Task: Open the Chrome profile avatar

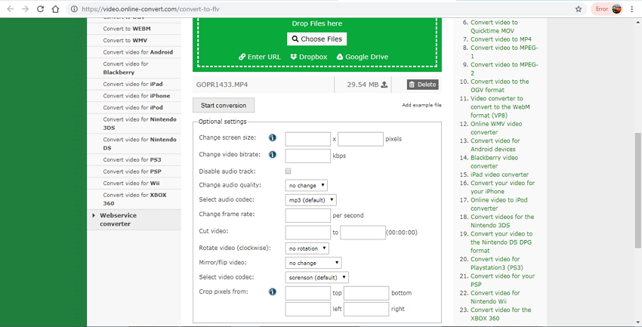Action: (617, 9)
